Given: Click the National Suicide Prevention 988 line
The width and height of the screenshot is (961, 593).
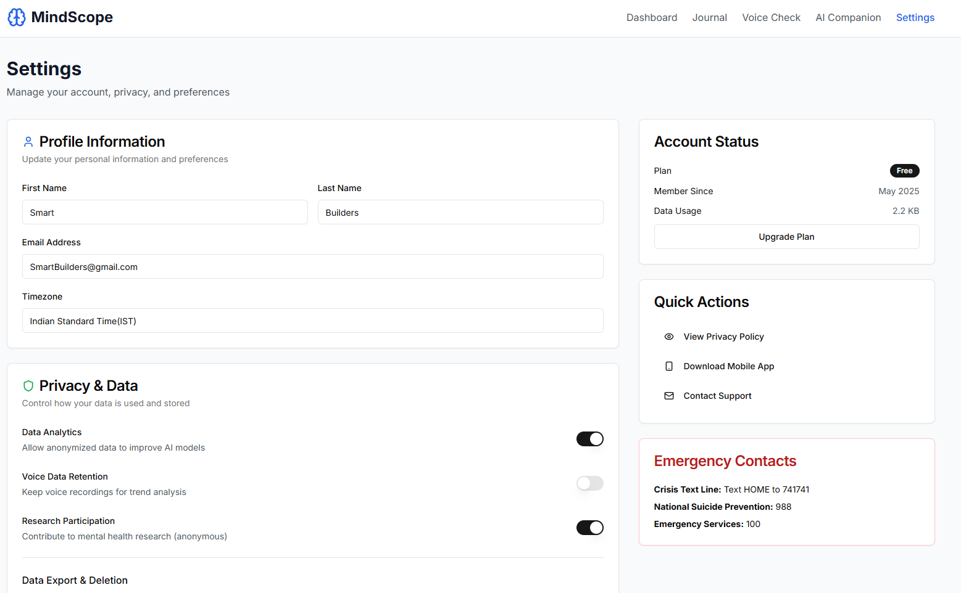Looking at the screenshot, I should 723,507.
